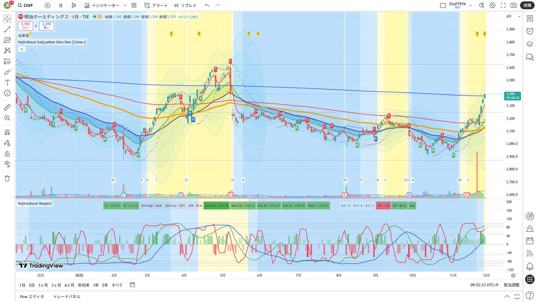Change chart style via candlestick icon

[74, 5]
